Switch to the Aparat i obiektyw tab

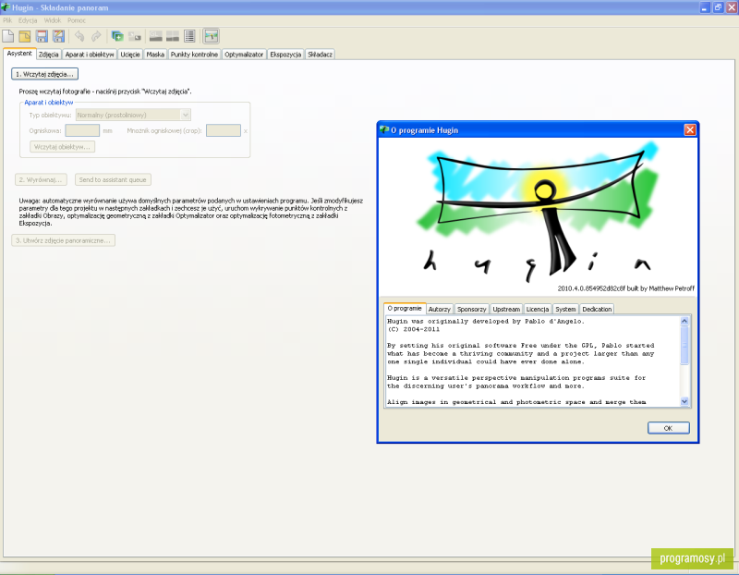(x=90, y=55)
